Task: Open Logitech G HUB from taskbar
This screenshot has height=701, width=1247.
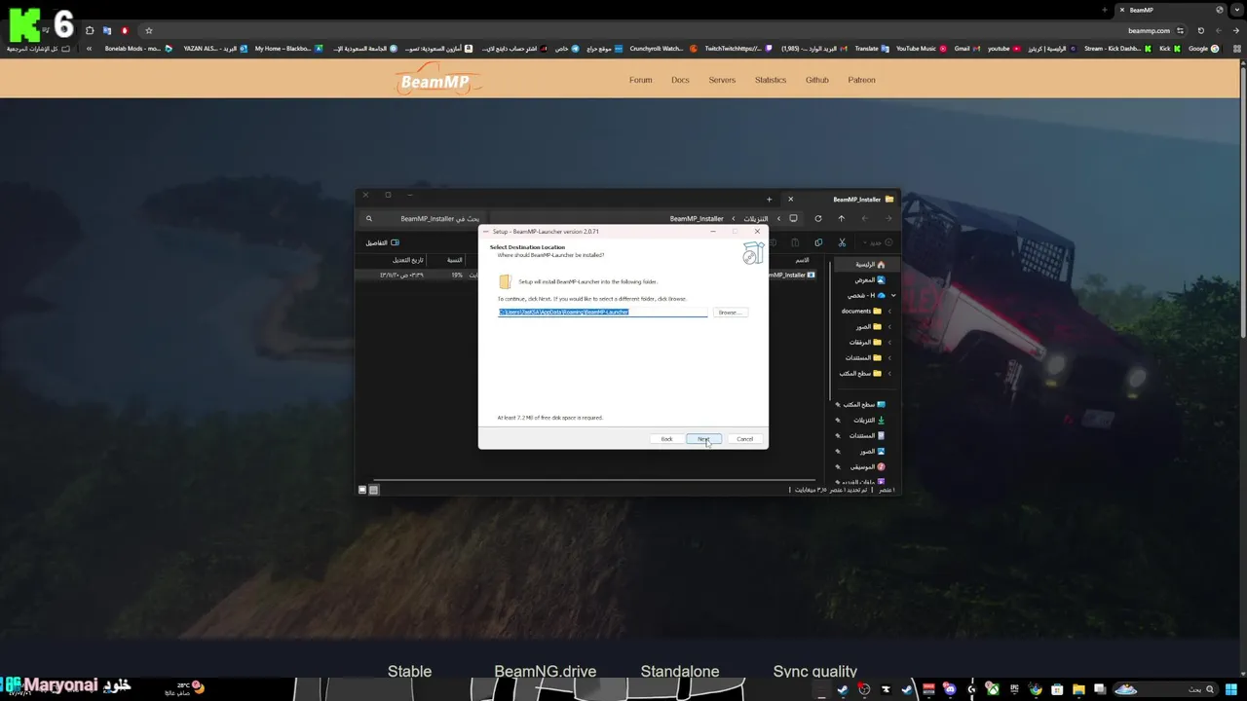Action: tap(971, 690)
